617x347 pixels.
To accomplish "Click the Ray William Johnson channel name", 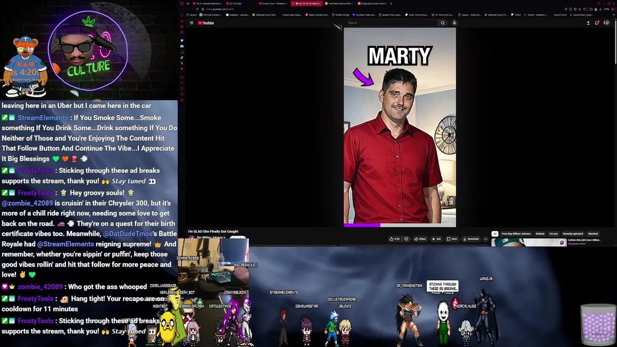I will tap(210, 237).
